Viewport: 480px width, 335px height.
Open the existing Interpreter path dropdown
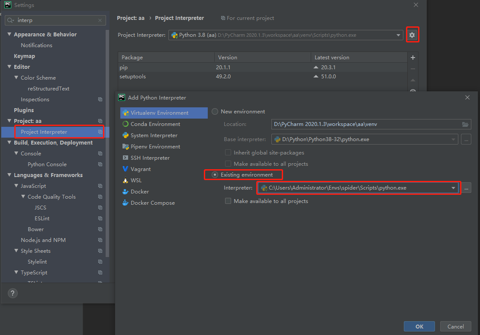point(453,188)
